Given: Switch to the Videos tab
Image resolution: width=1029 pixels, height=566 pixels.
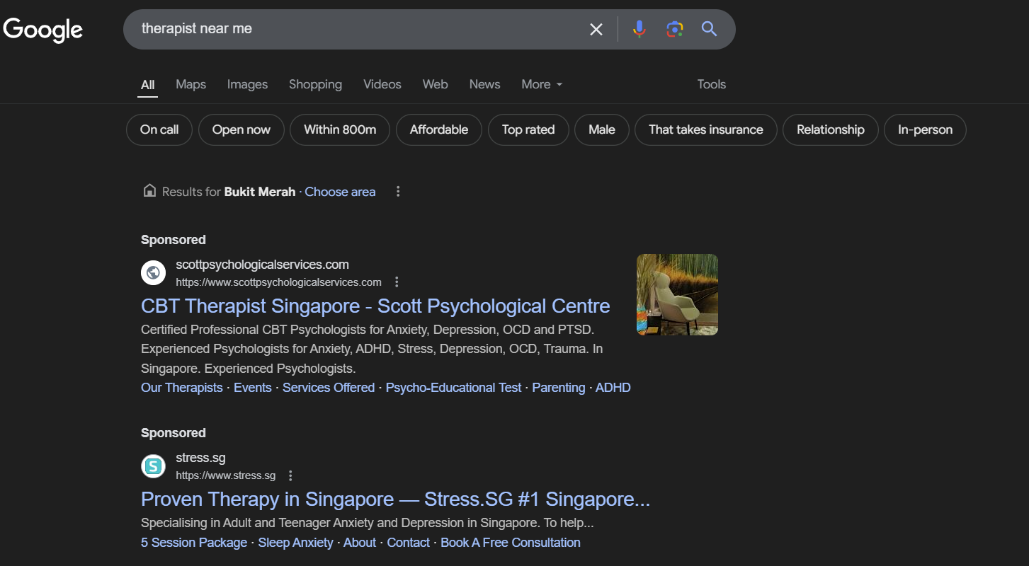Looking at the screenshot, I should [x=382, y=84].
